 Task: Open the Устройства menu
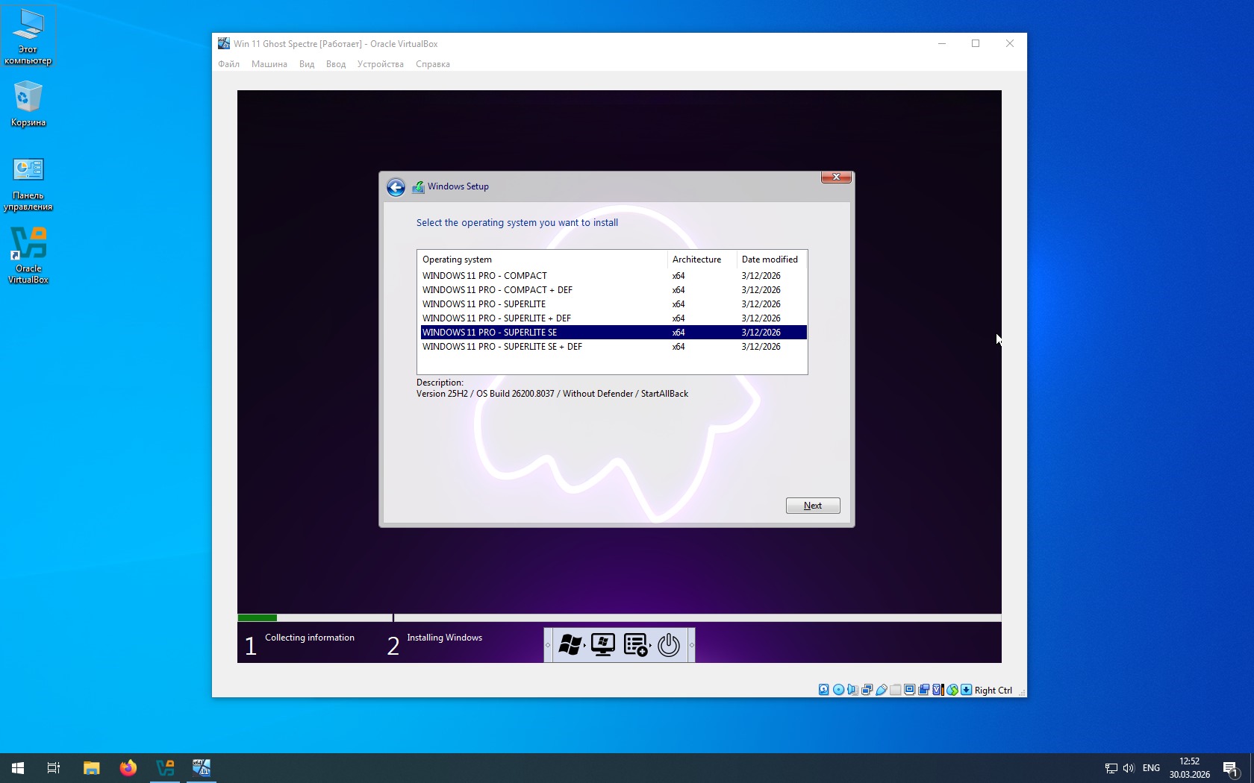pyautogui.click(x=380, y=64)
